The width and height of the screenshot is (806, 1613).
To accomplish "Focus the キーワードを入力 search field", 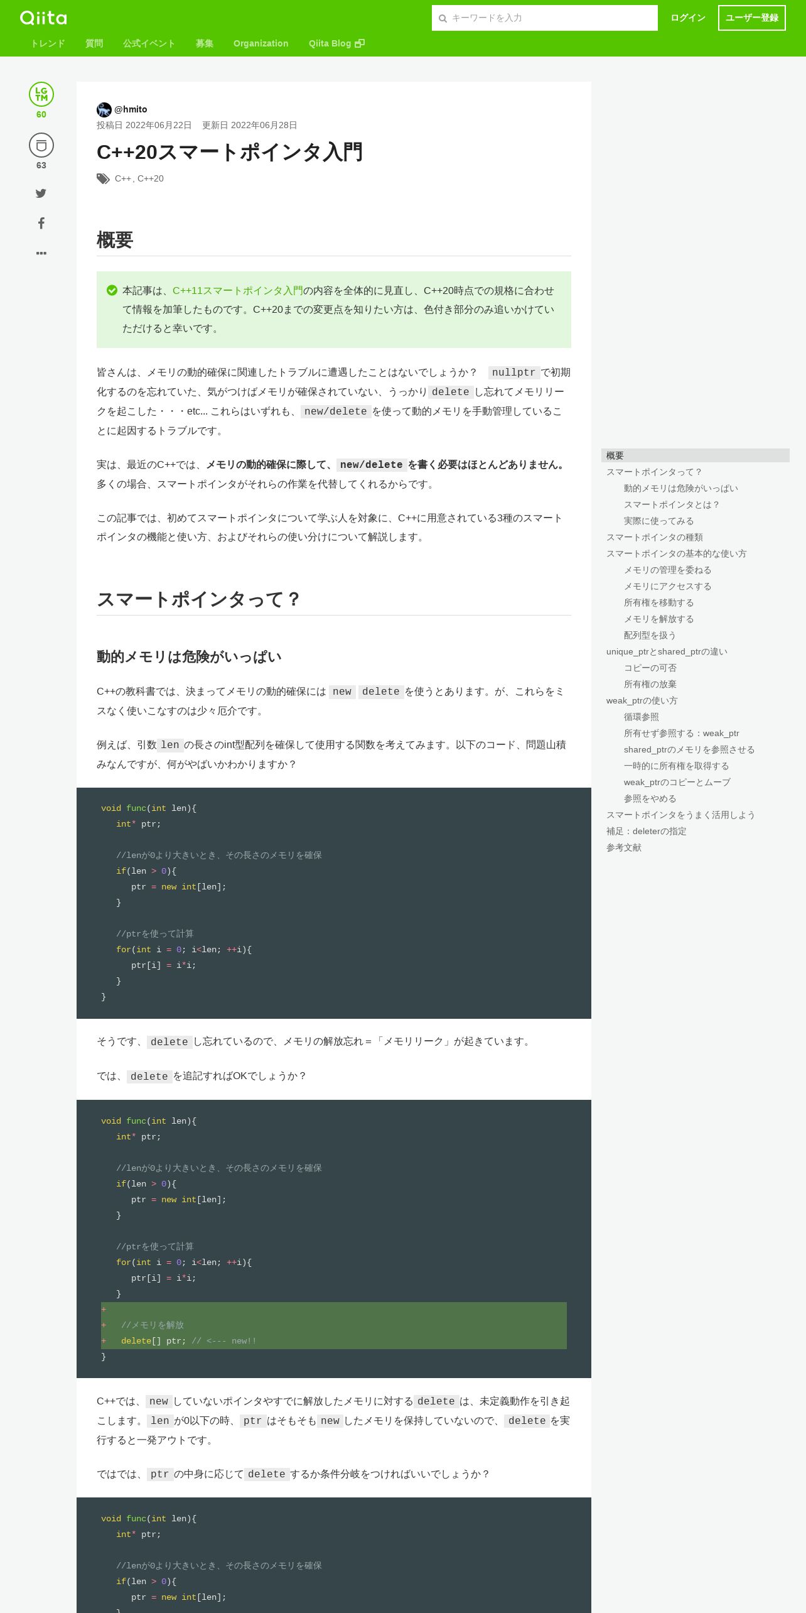I will click(545, 18).
